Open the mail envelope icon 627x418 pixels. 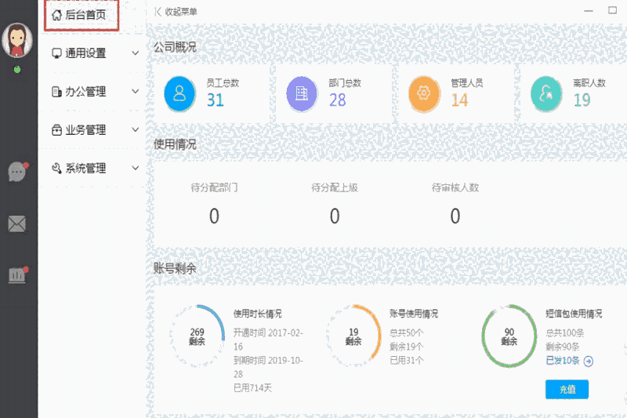(17, 224)
